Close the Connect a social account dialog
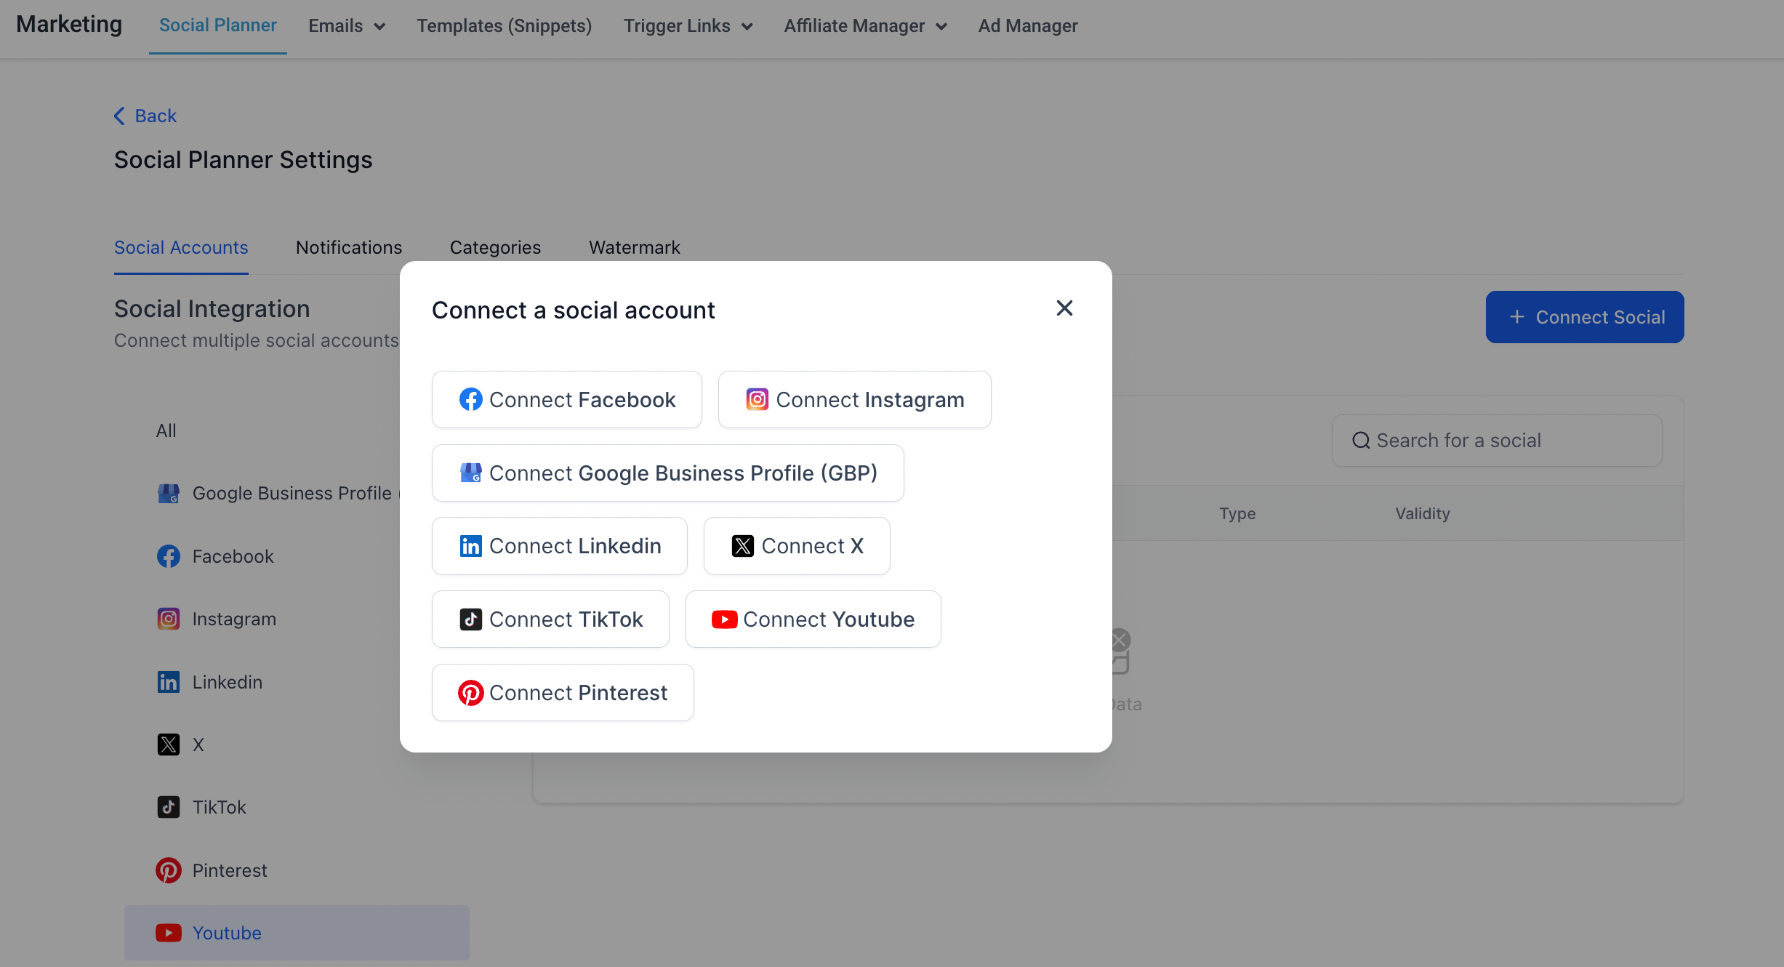 [x=1064, y=308]
